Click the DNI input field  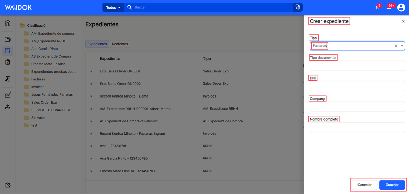357,86
